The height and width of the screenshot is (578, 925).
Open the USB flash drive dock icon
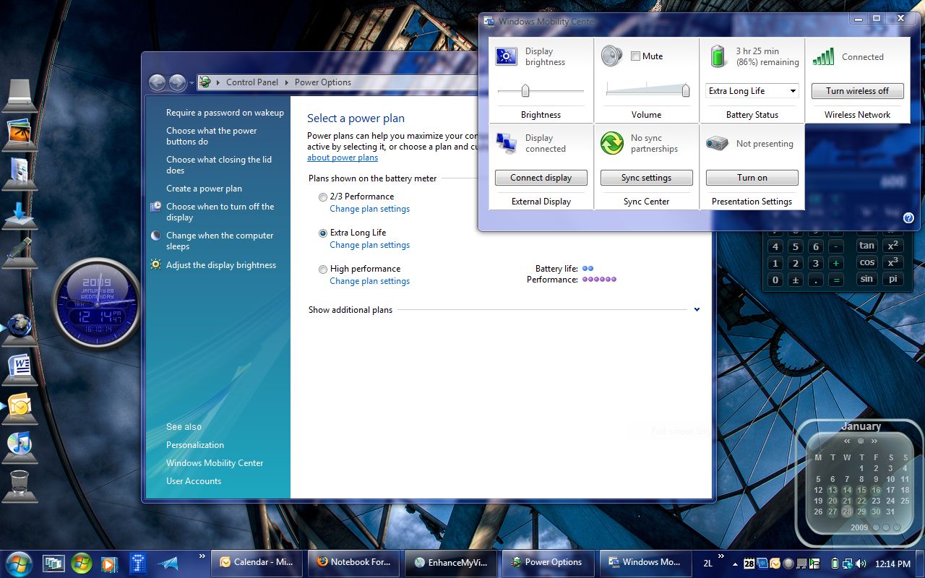tap(19, 251)
